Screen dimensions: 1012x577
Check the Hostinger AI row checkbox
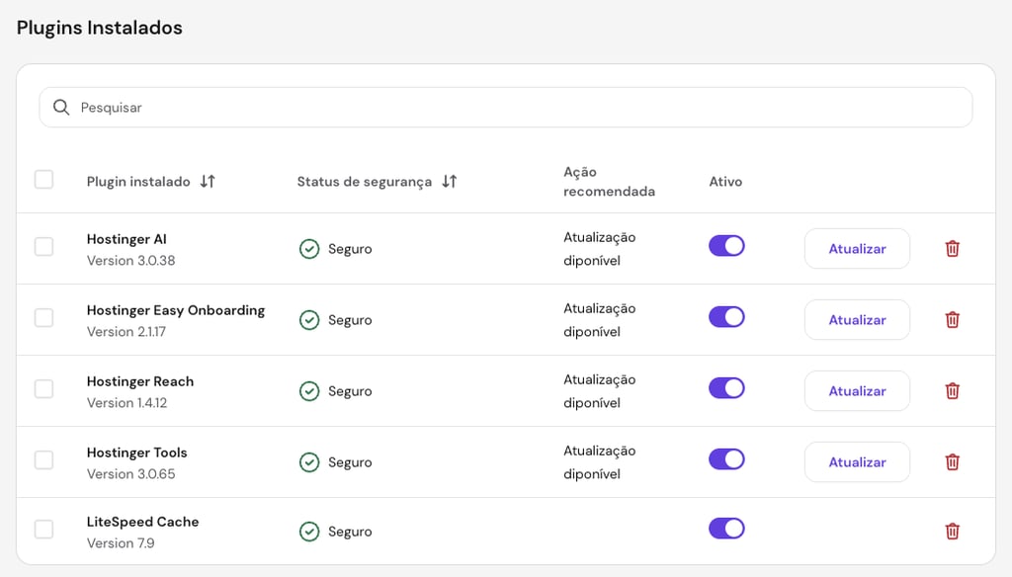pyautogui.click(x=43, y=247)
